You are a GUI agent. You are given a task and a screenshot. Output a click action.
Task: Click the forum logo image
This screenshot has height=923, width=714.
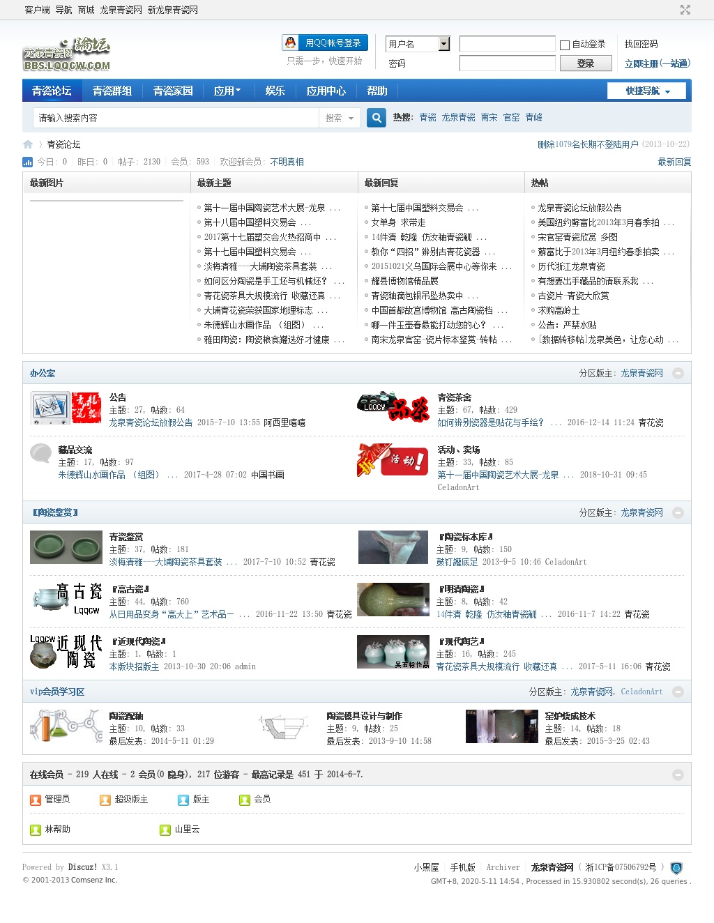click(x=67, y=54)
